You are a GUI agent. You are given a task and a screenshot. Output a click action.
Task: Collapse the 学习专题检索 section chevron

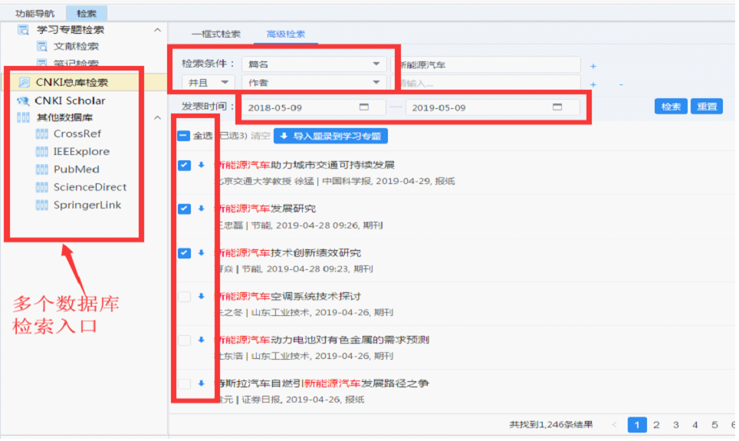(x=157, y=30)
